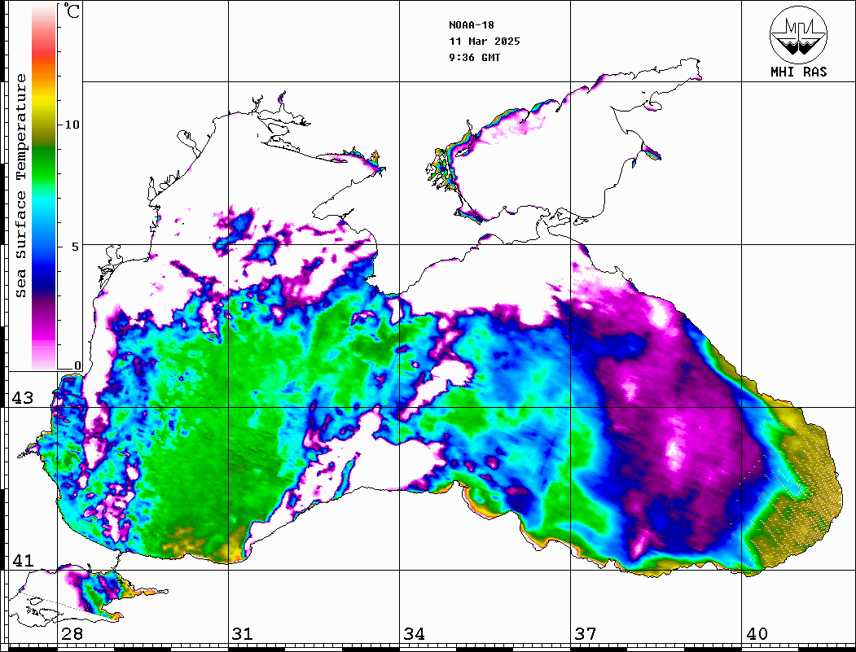This screenshot has width=856, height=652.
Task: Click the longitude label 40
Action: (757, 634)
